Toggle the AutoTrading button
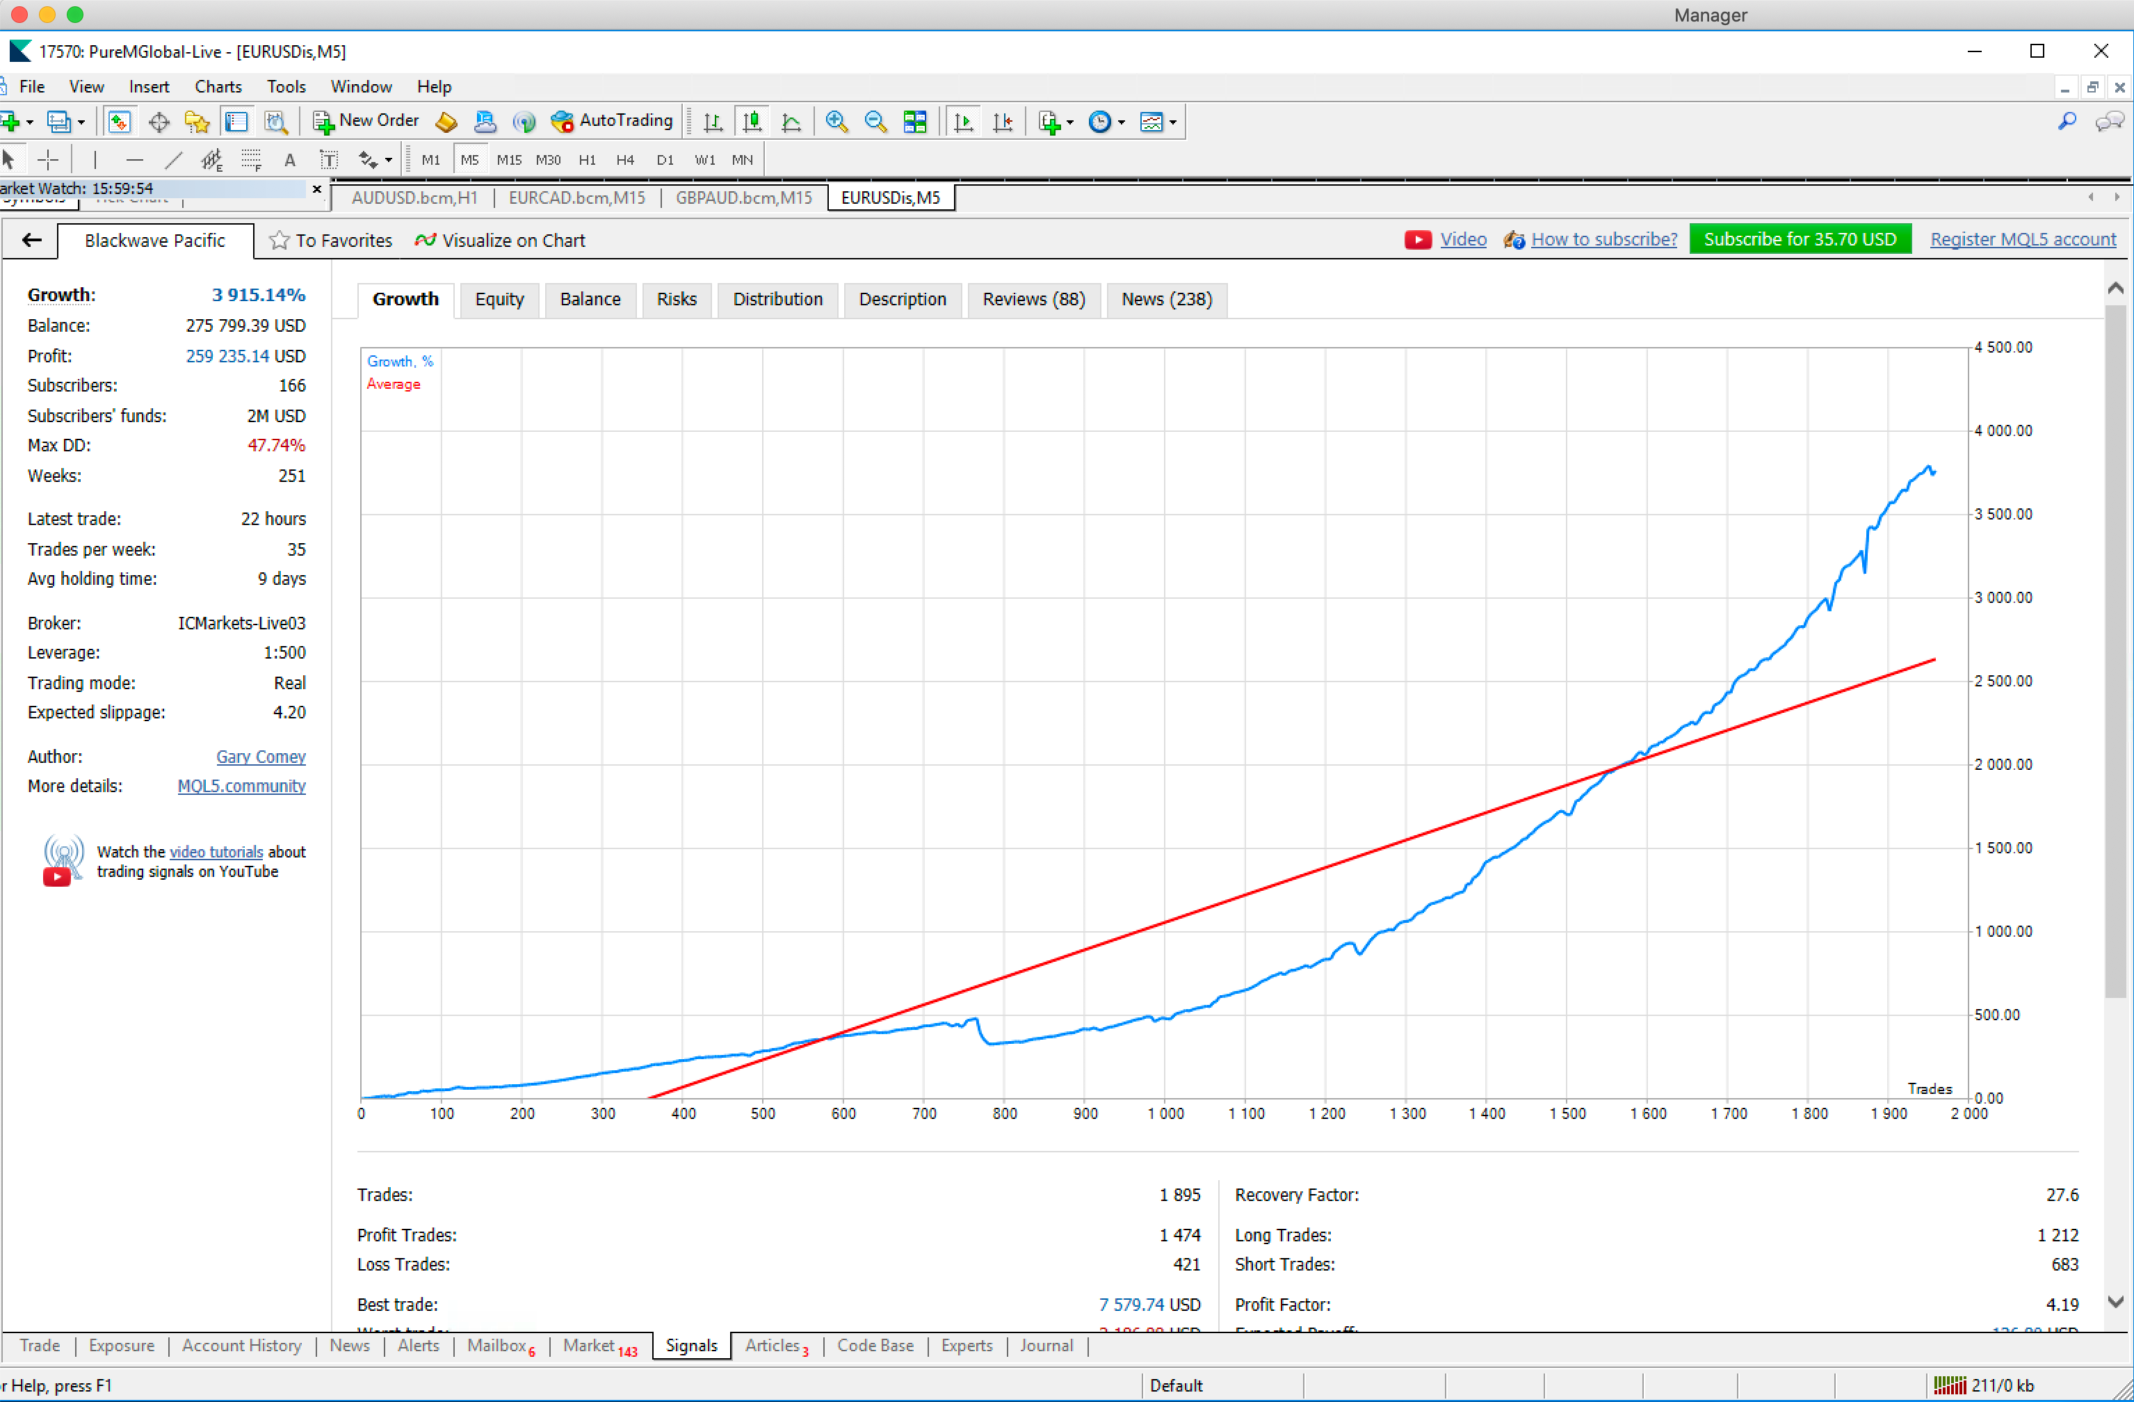The height and width of the screenshot is (1402, 2134). (613, 121)
